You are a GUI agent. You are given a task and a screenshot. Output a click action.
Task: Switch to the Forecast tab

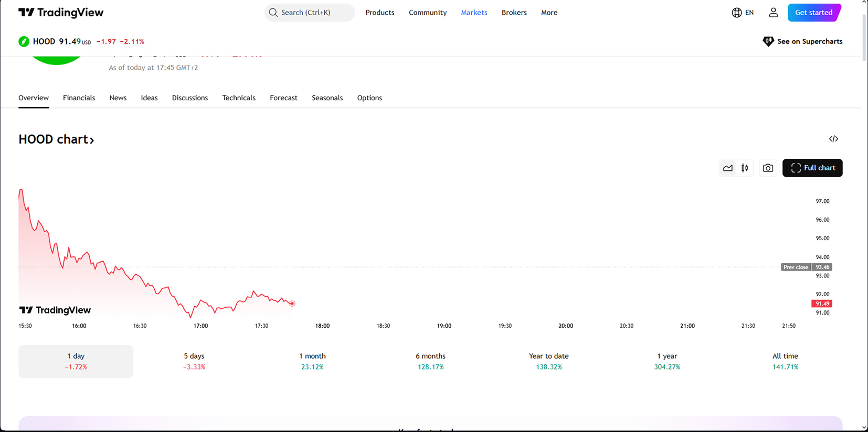point(283,98)
